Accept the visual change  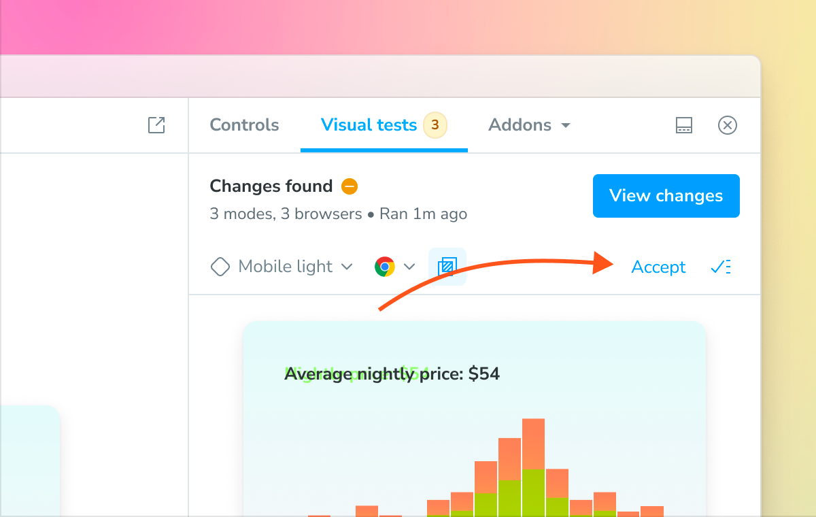[x=658, y=267]
